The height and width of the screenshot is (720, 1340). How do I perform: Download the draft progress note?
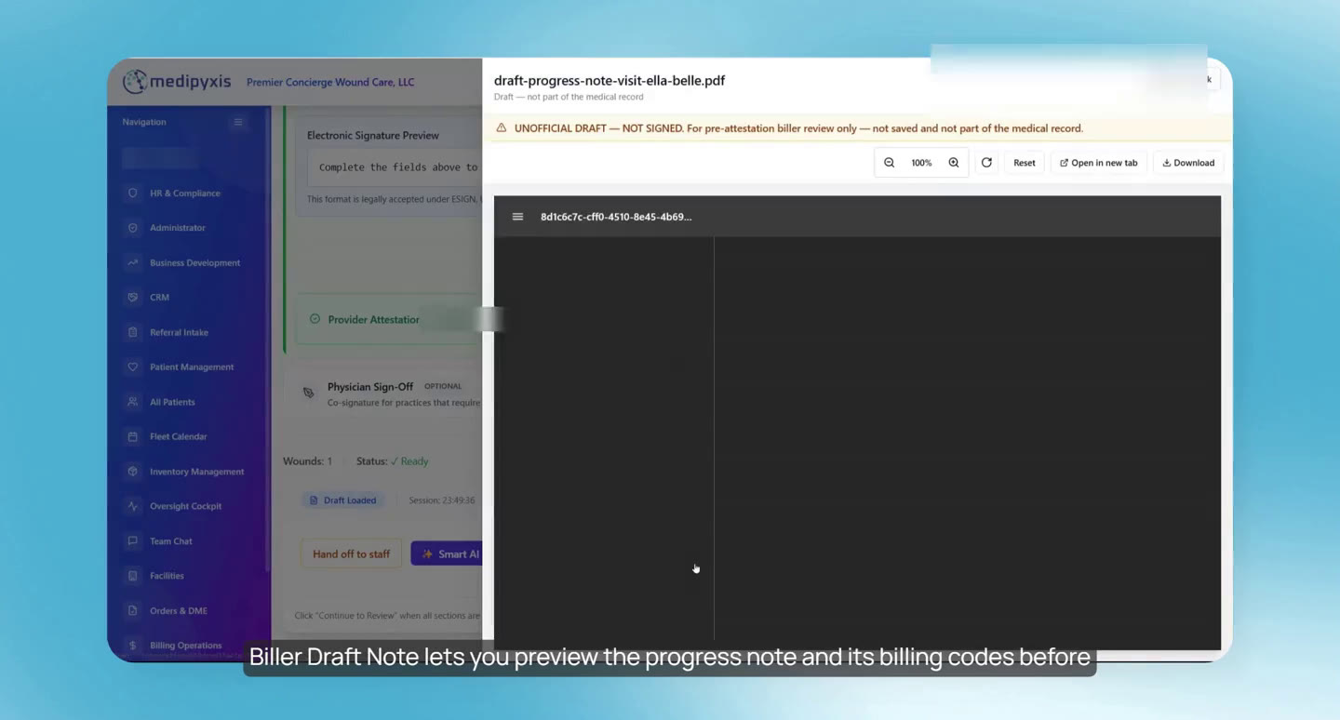(x=1188, y=163)
